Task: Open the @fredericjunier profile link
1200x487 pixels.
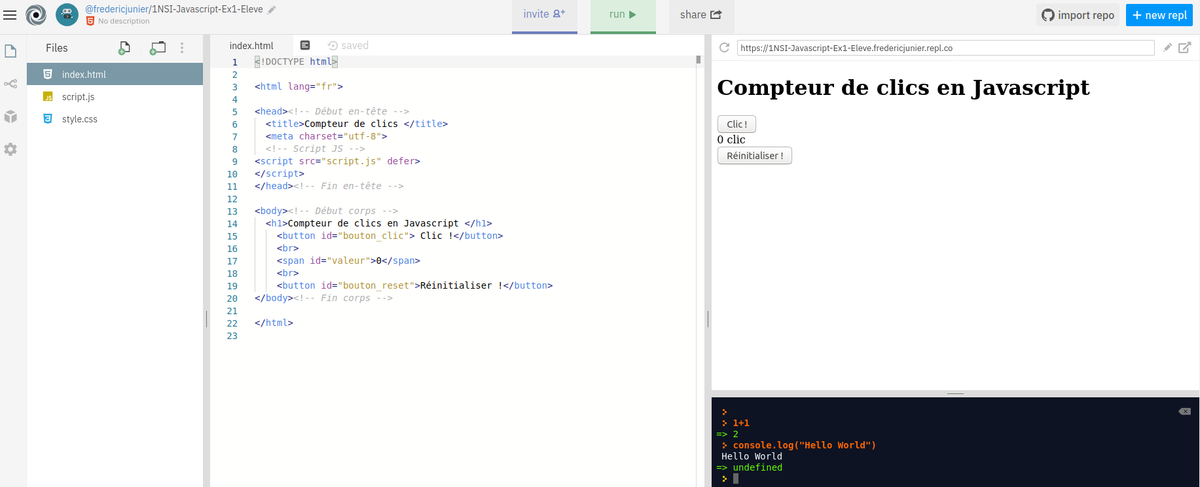Action: [x=117, y=9]
